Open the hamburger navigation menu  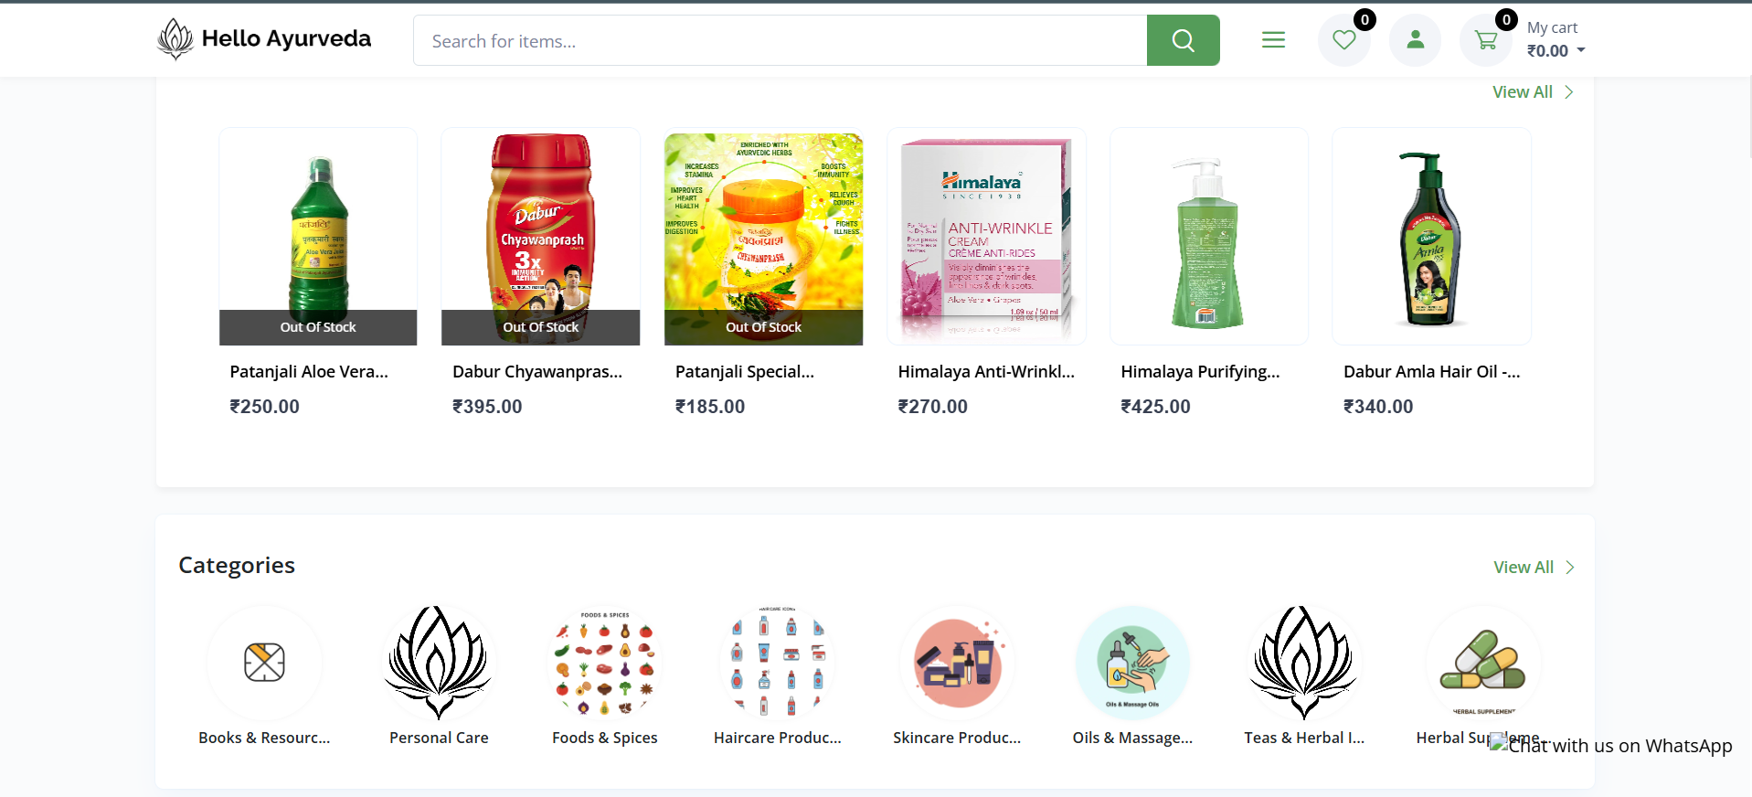pos(1273,39)
